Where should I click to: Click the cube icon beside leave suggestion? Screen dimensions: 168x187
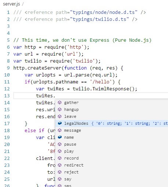click(x=59, y=116)
